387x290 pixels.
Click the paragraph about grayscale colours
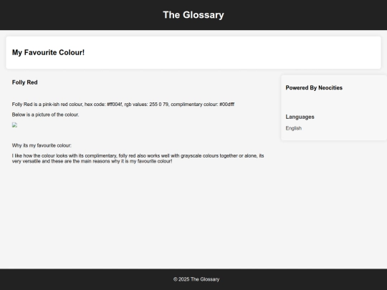coord(138,158)
